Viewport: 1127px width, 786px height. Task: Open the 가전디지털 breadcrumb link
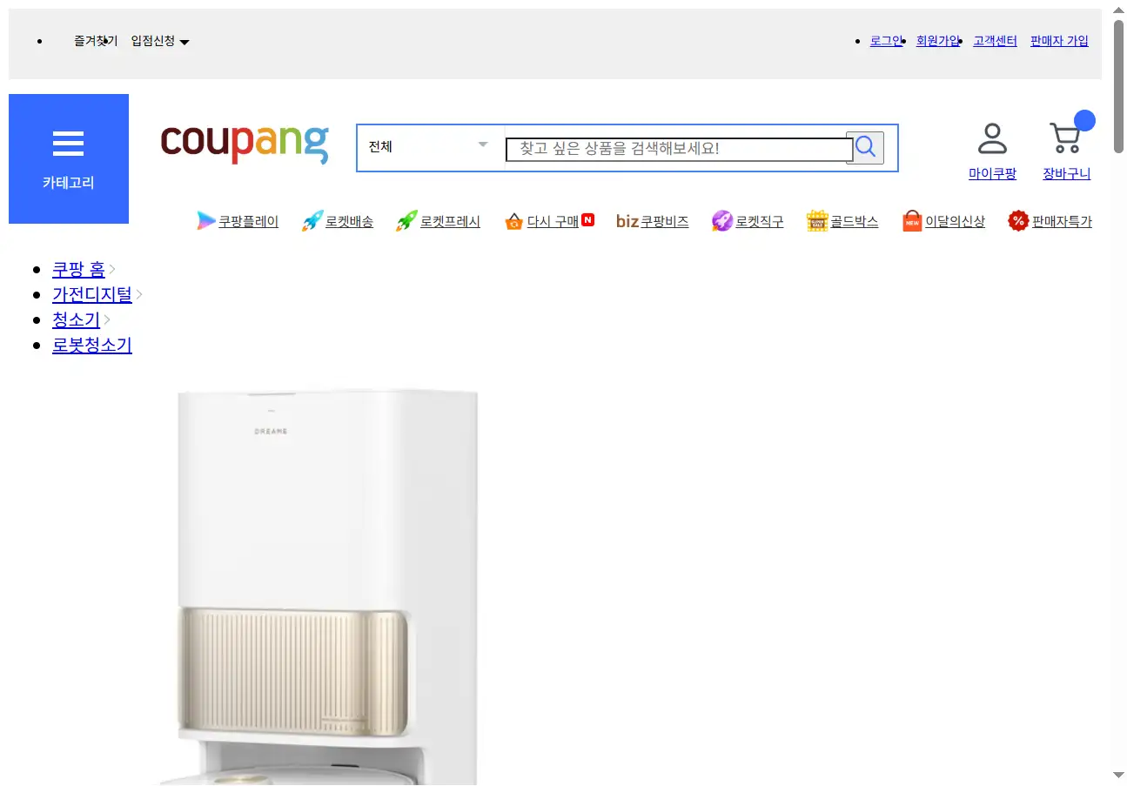coord(92,294)
